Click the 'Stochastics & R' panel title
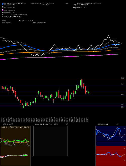Viewport: 126px width, 166px height. pyautogui.click(x=103, y=124)
